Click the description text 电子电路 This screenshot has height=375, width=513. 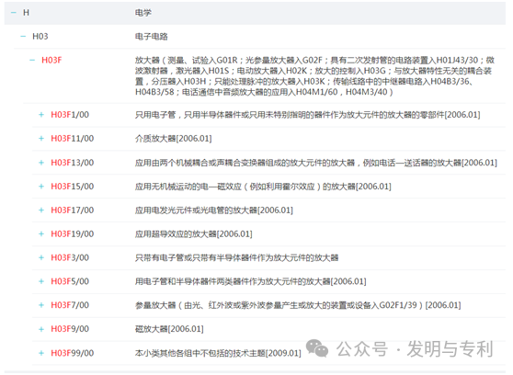tap(151, 37)
